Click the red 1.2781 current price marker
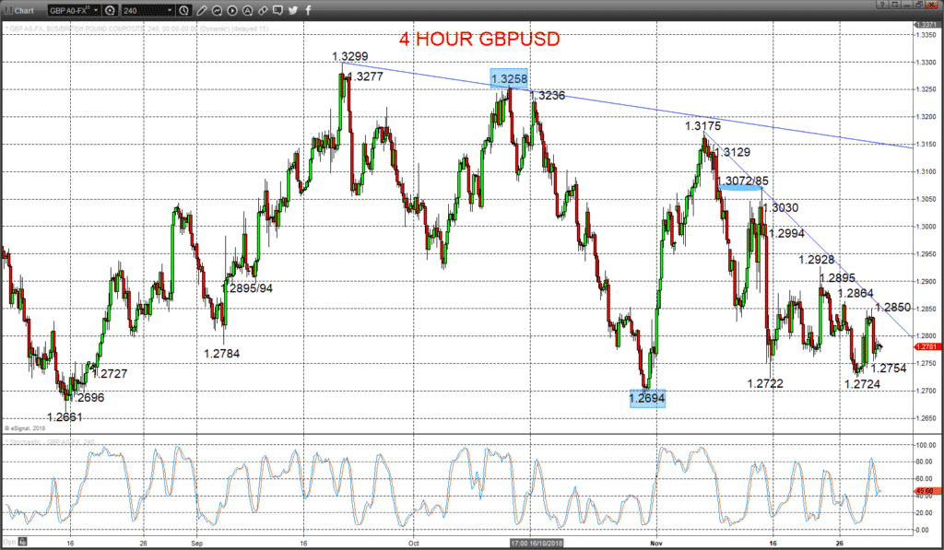 [926, 347]
